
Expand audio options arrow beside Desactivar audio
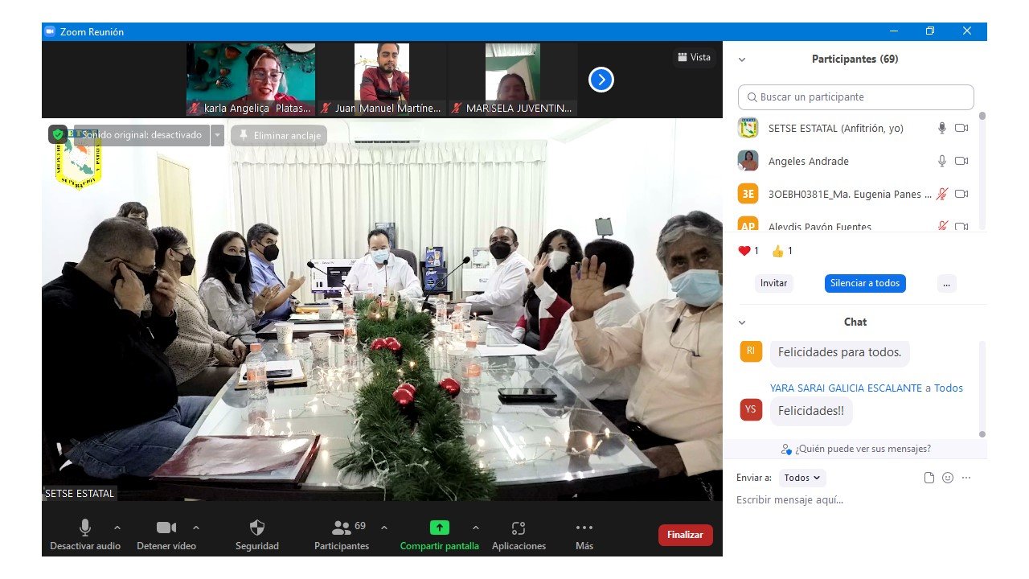[117, 528]
